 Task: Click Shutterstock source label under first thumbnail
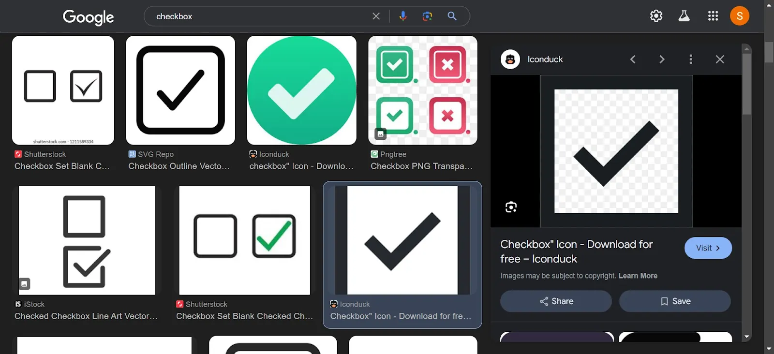coord(40,154)
